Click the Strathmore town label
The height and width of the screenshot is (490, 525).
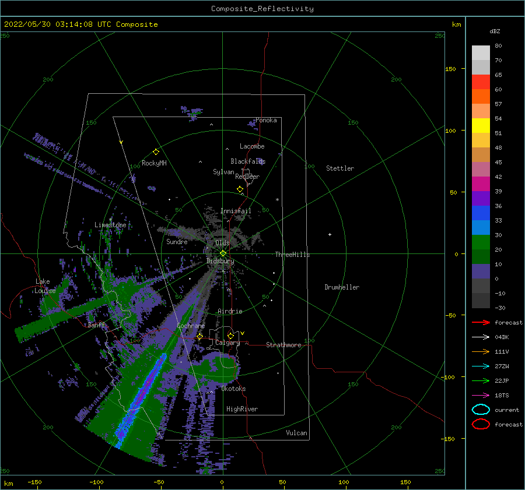click(x=283, y=345)
